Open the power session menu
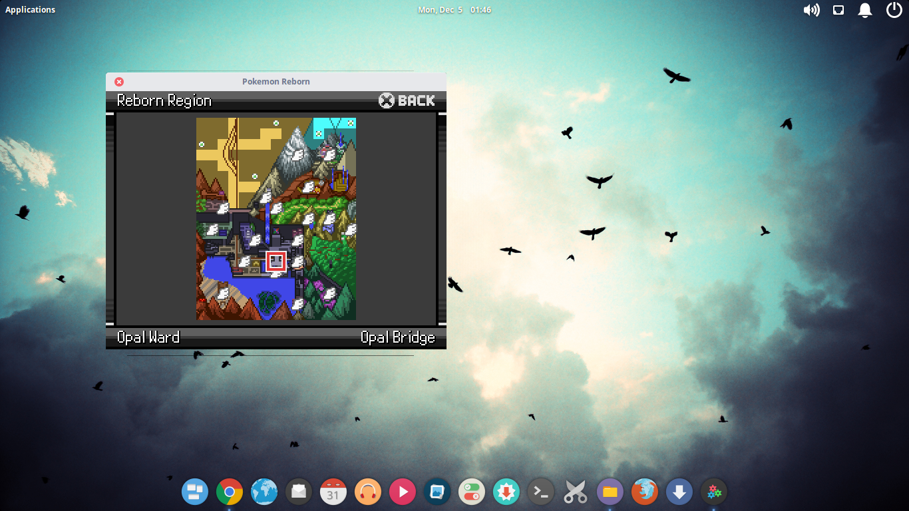 point(894,10)
